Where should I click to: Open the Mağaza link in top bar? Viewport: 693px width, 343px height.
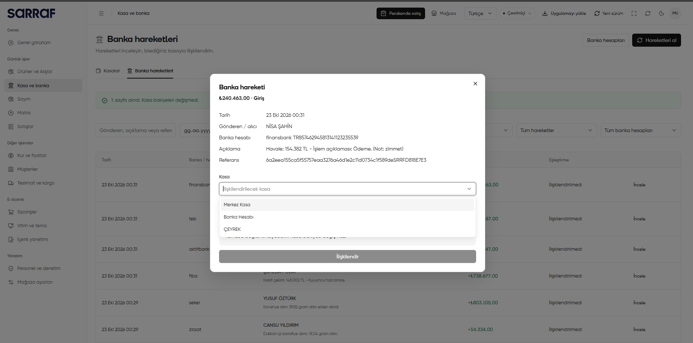[444, 13]
